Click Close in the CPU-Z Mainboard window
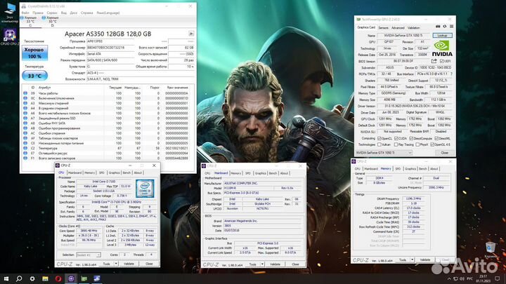 pyautogui.click(x=295, y=264)
